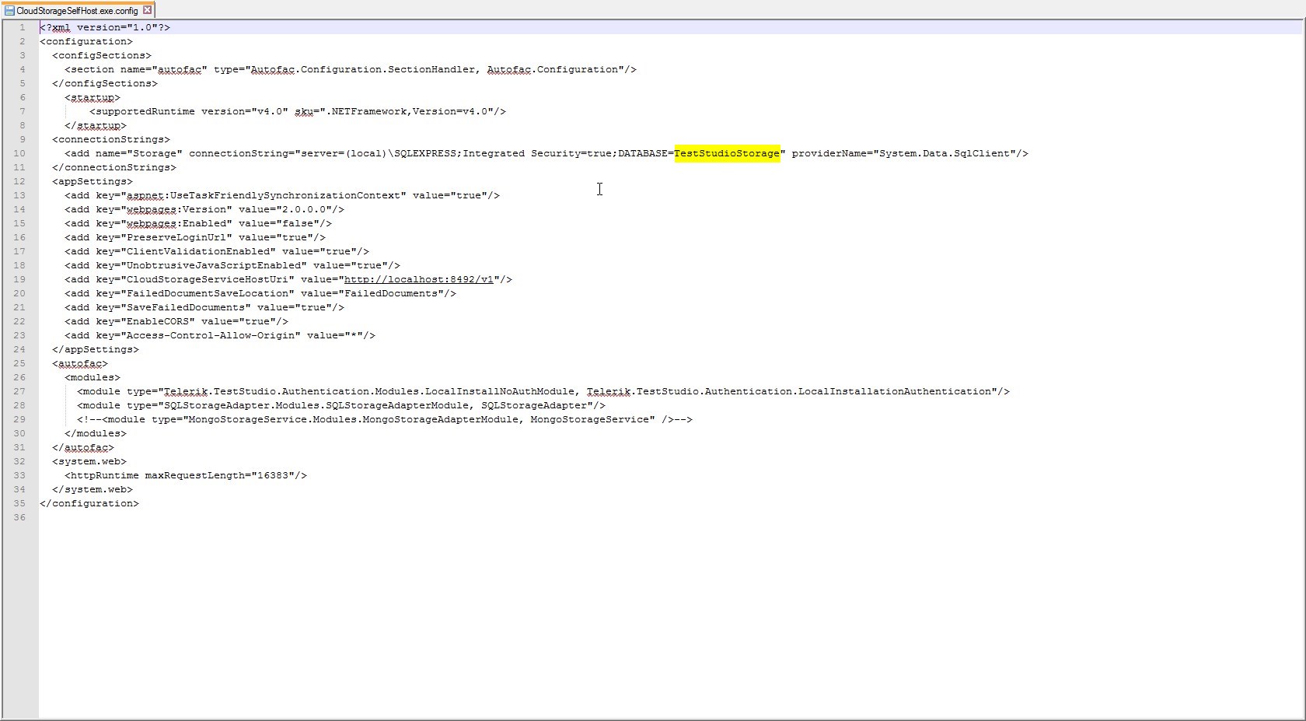The width and height of the screenshot is (1306, 721).
Task: Open the http://localhost:8492/v1 link
Action: click(418, 279)
